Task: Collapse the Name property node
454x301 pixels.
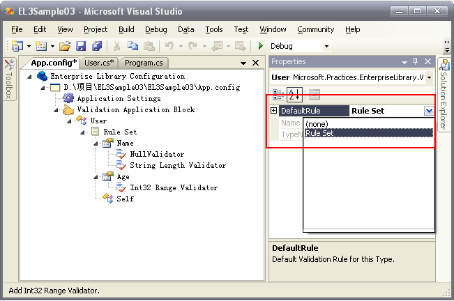Action: pos(96,144)
